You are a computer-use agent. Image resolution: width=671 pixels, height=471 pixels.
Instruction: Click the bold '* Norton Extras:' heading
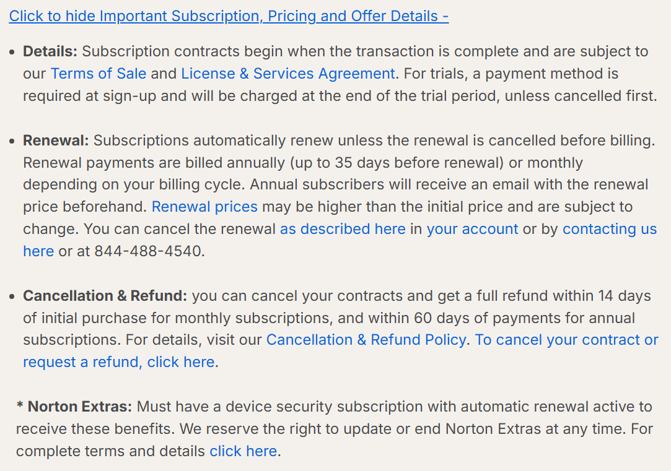click(x=74, y=407)
